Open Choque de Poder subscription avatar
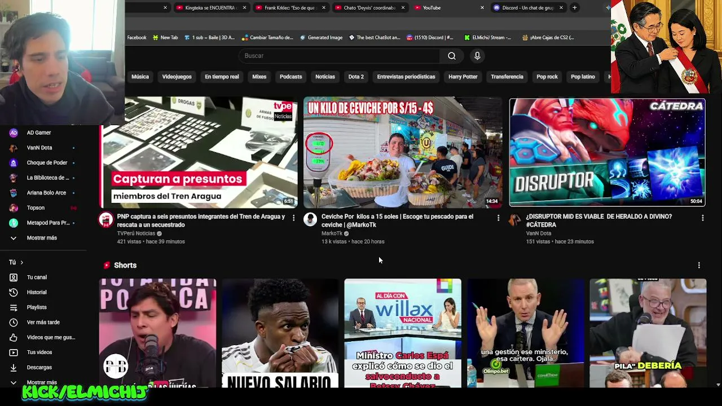 [x=14, y=162]
